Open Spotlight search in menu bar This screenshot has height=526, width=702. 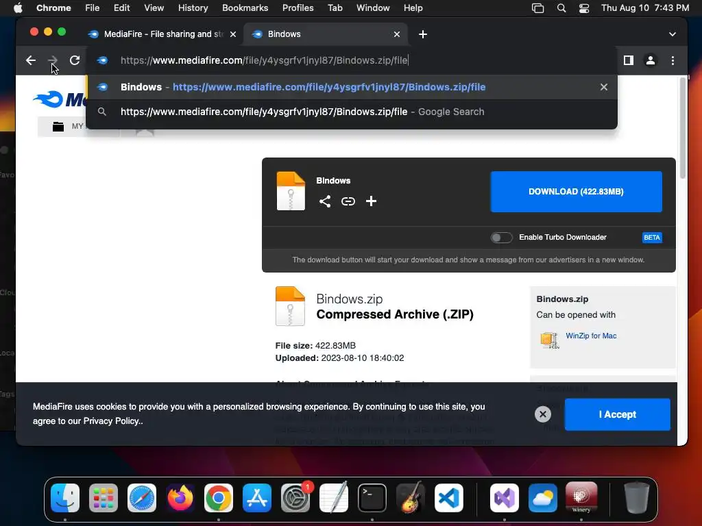click(x=561, y=8)
